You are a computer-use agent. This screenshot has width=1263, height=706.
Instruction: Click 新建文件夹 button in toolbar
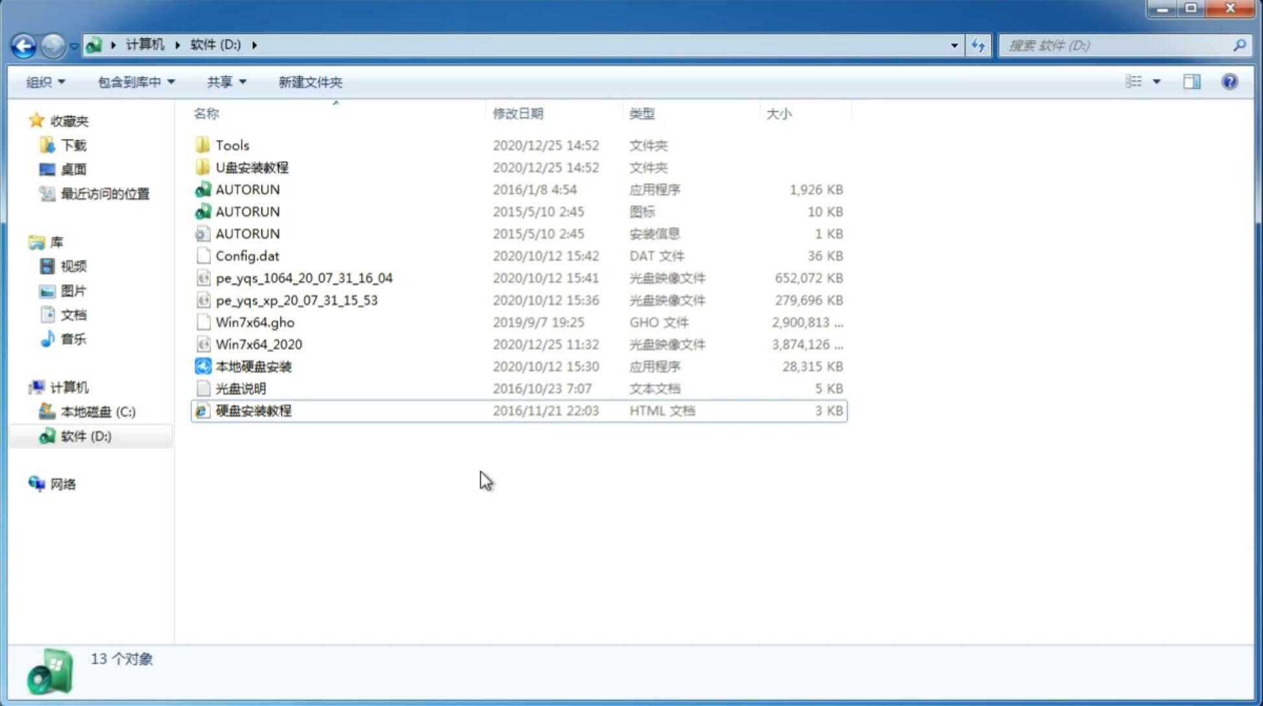(311, 82)
